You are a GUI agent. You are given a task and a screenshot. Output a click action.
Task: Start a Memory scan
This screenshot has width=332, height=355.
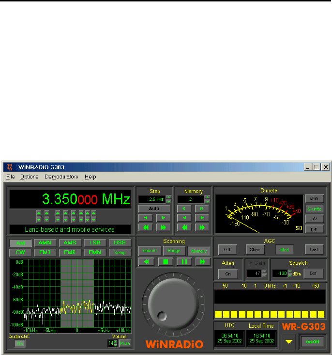(x=199, y=251)
